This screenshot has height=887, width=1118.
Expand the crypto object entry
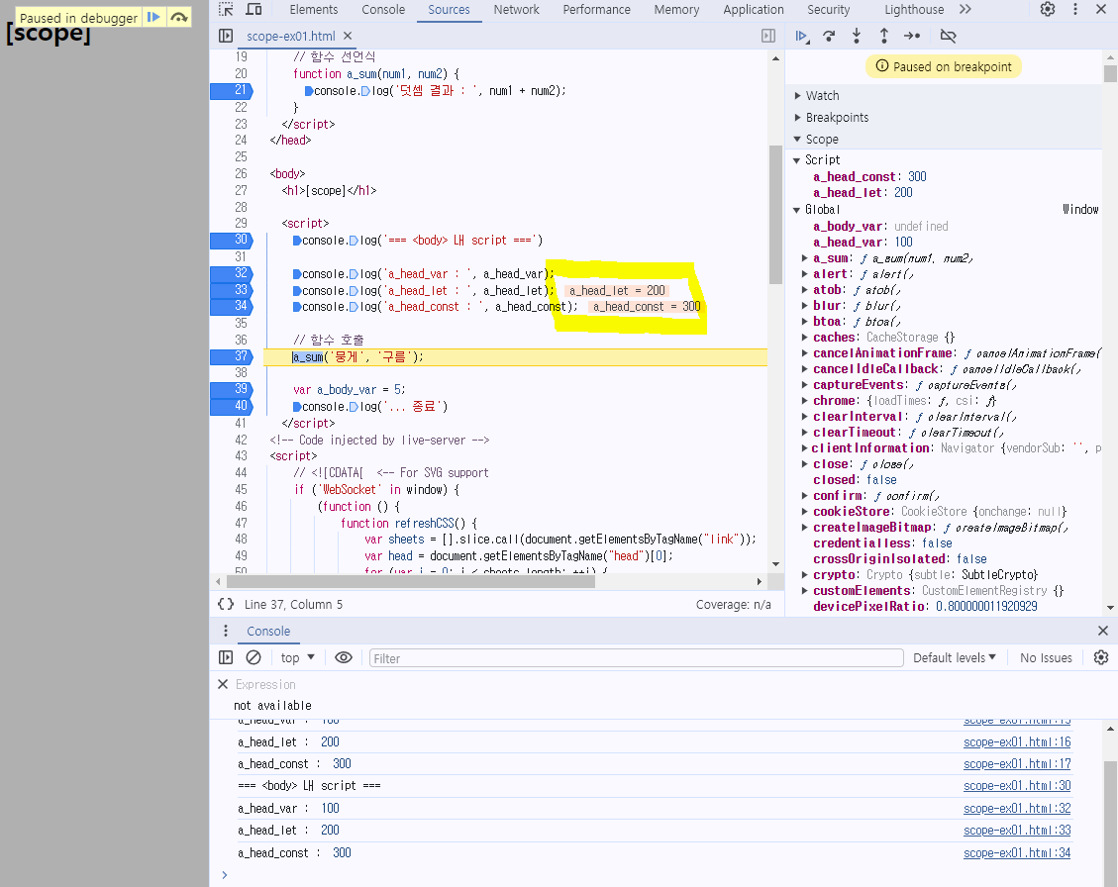pyautogui.click(x=805, y=575)
